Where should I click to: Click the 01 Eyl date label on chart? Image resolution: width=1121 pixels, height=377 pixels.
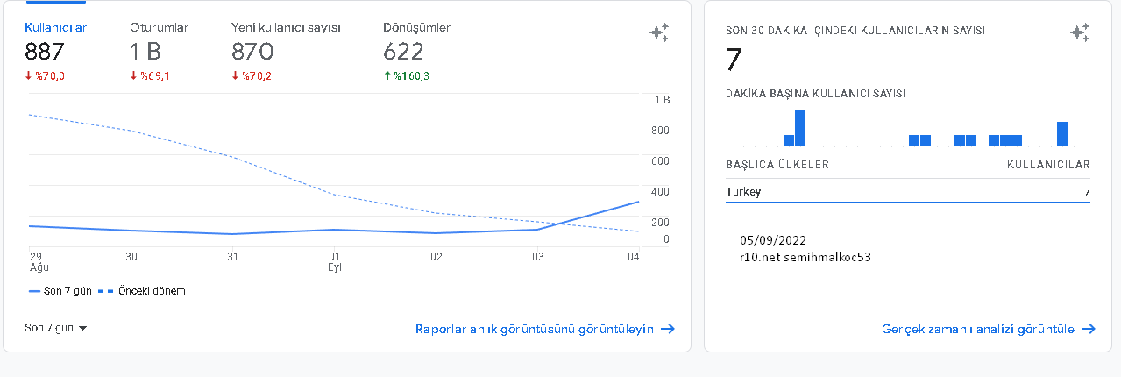pos(334,261)
